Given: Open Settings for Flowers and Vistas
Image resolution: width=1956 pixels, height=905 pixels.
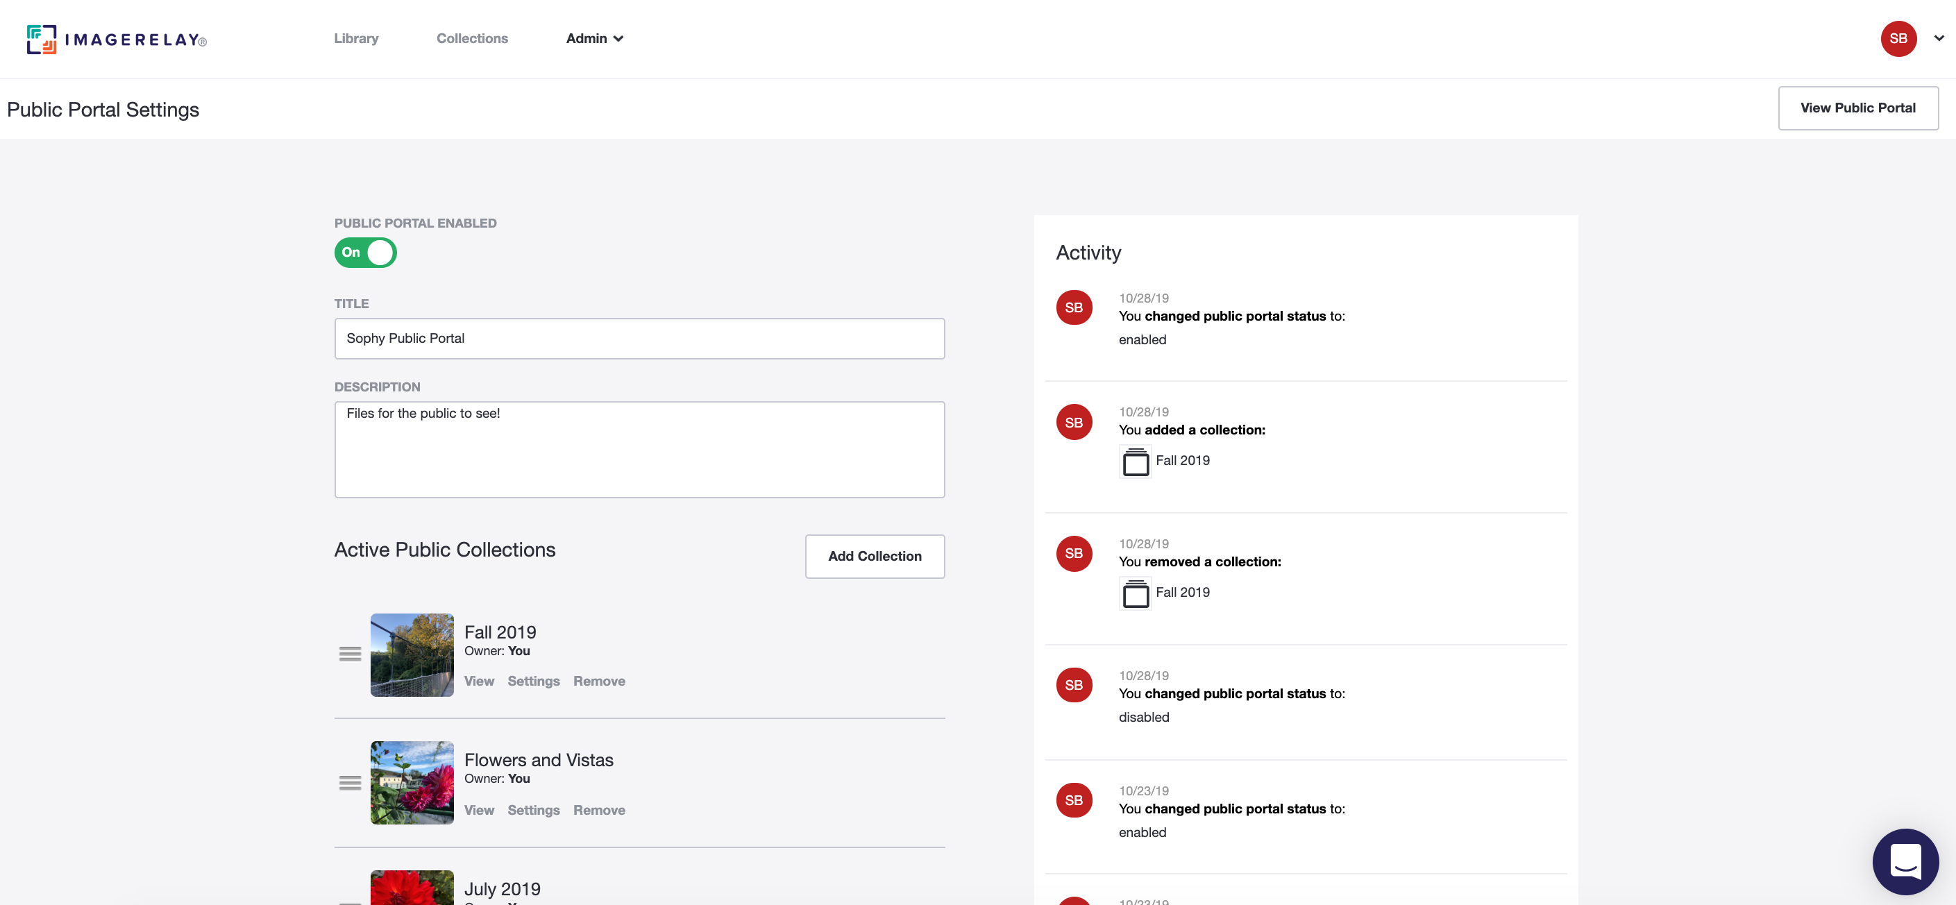Looking at the screenshot, I should [x=533, y=810].
